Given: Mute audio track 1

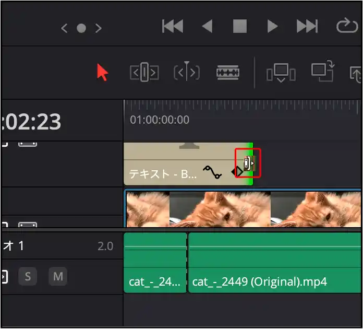Looking at the screenshot, I should [x=58, y=276].
